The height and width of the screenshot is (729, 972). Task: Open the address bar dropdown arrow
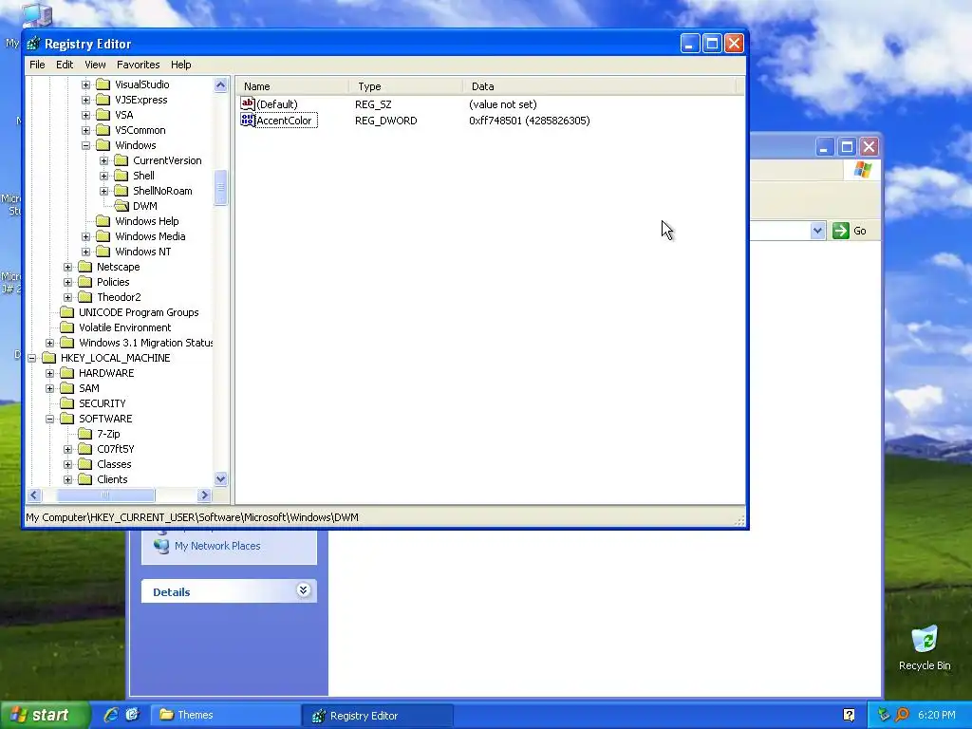tap(817, 231)
